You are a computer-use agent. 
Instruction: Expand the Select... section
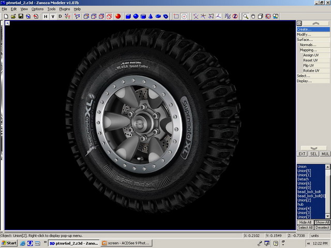(304, 76)
